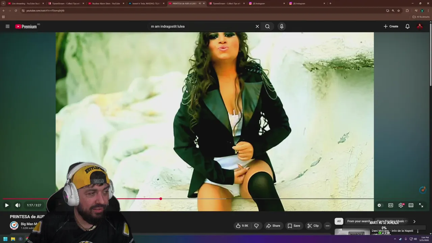
Task: Open a new browser tab
Action: (x=330, y=3)
